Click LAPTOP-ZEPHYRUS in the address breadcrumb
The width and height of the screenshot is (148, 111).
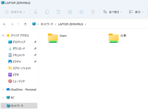pos(71,24)
